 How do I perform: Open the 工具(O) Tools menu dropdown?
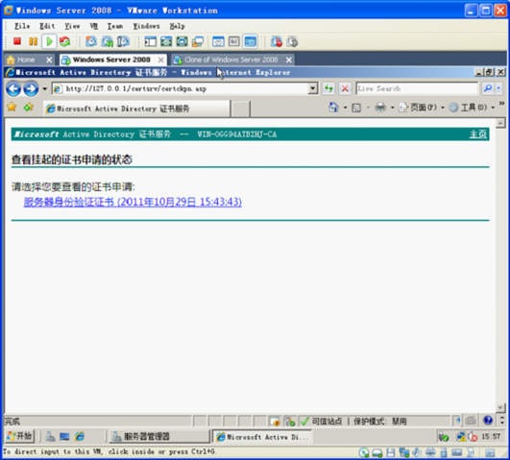pyautogui.click(x=472, y=107)
